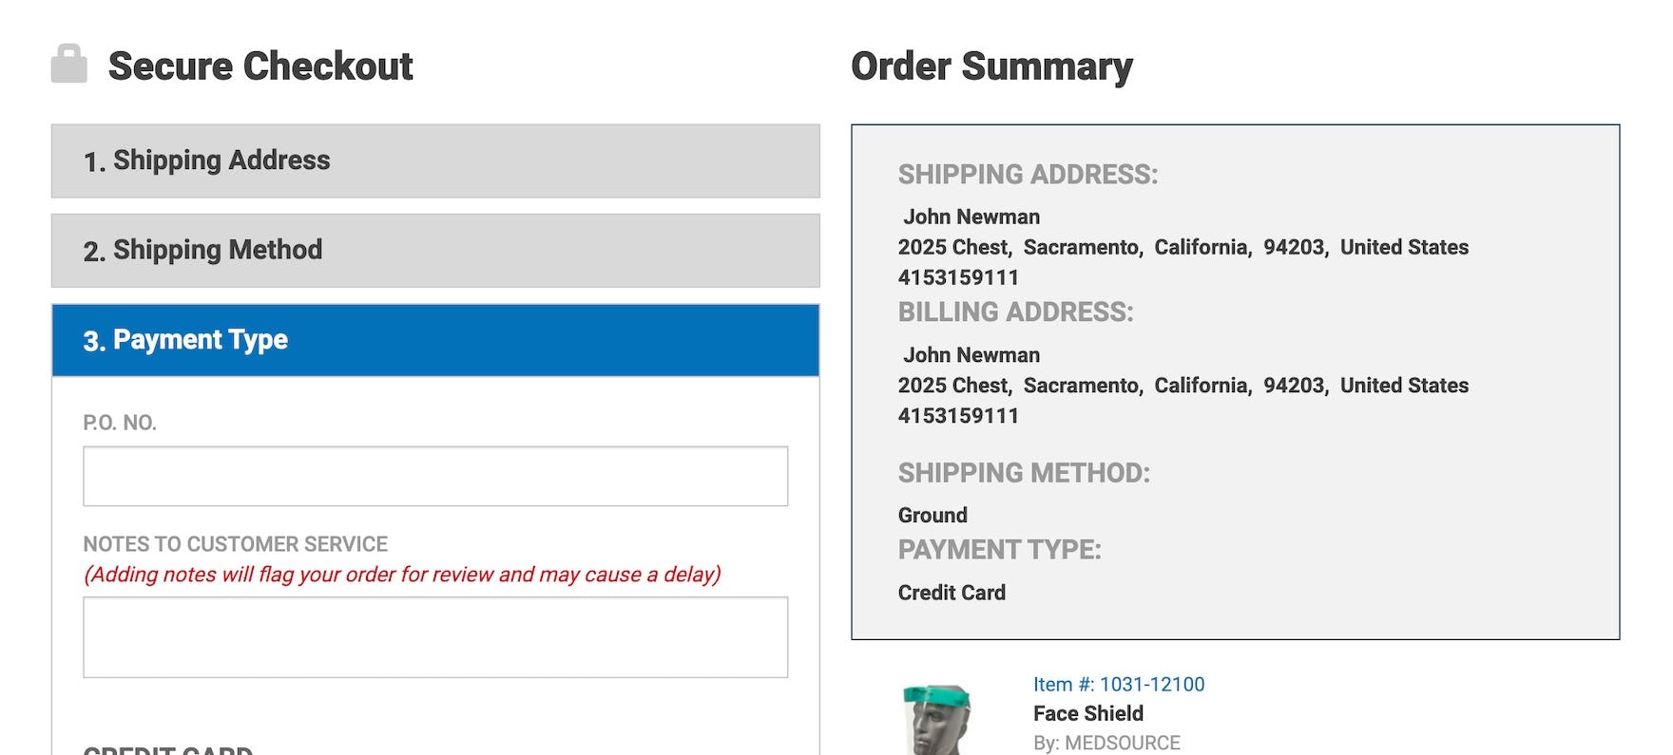Click into the customer service notes box

pyautogui.click(x=434, y=637)
